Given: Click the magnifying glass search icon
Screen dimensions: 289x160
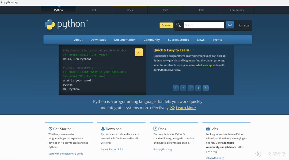Looking at the screenshot, I should (x=178, y=25).
